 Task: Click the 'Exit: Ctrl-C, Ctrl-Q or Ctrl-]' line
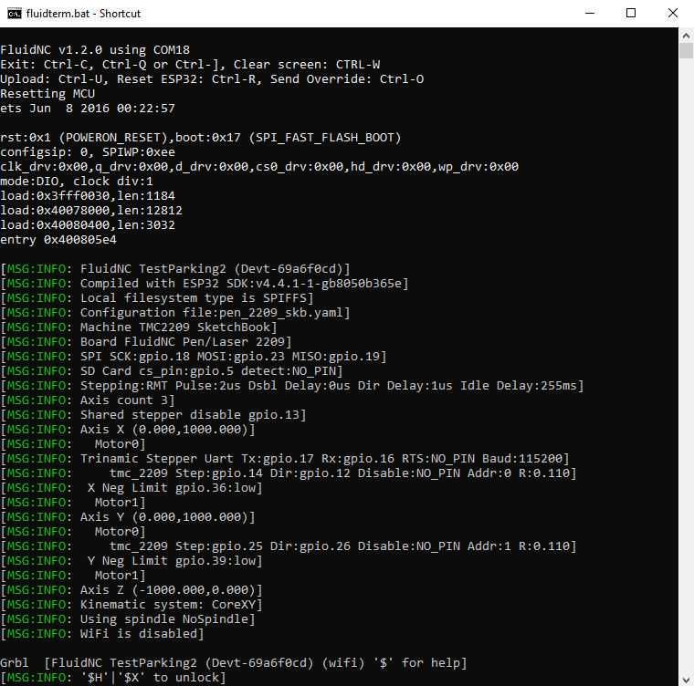tap(190, 65)
